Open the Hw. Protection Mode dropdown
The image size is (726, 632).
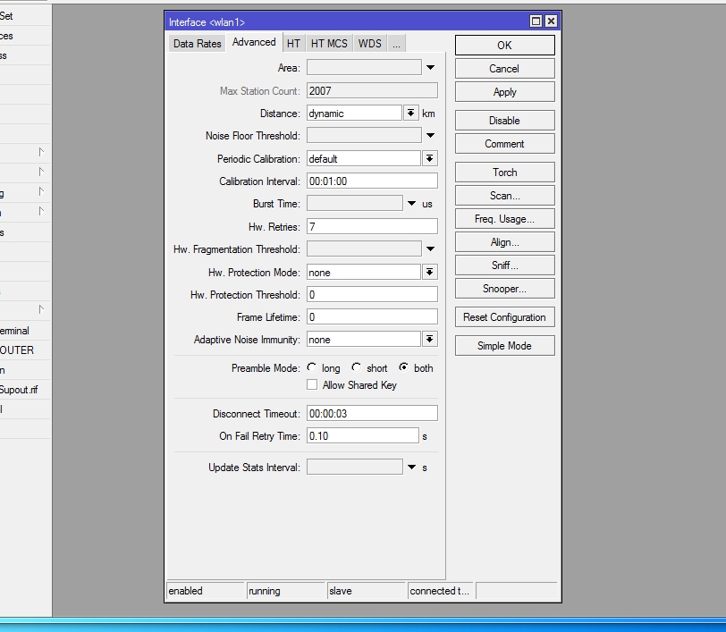(x=429, y=273)
